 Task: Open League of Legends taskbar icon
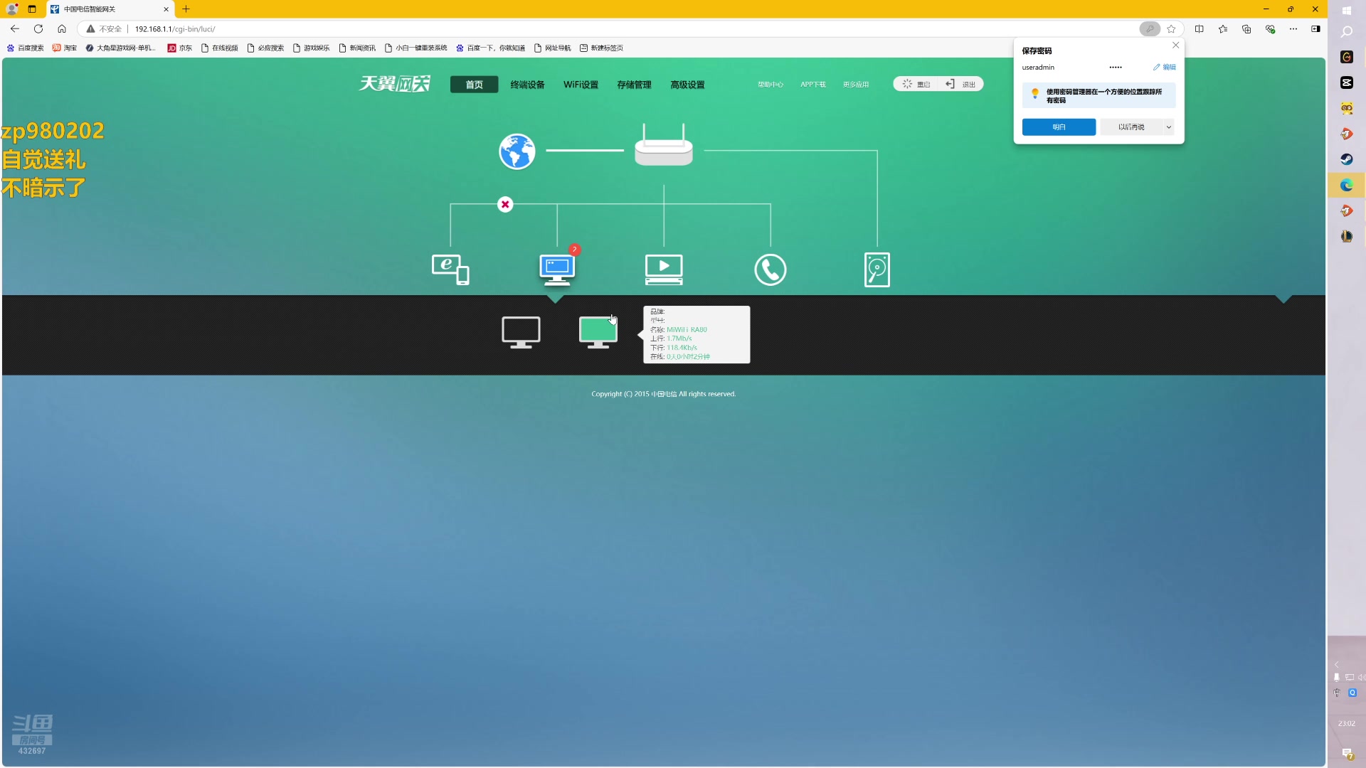[1347, 236]
